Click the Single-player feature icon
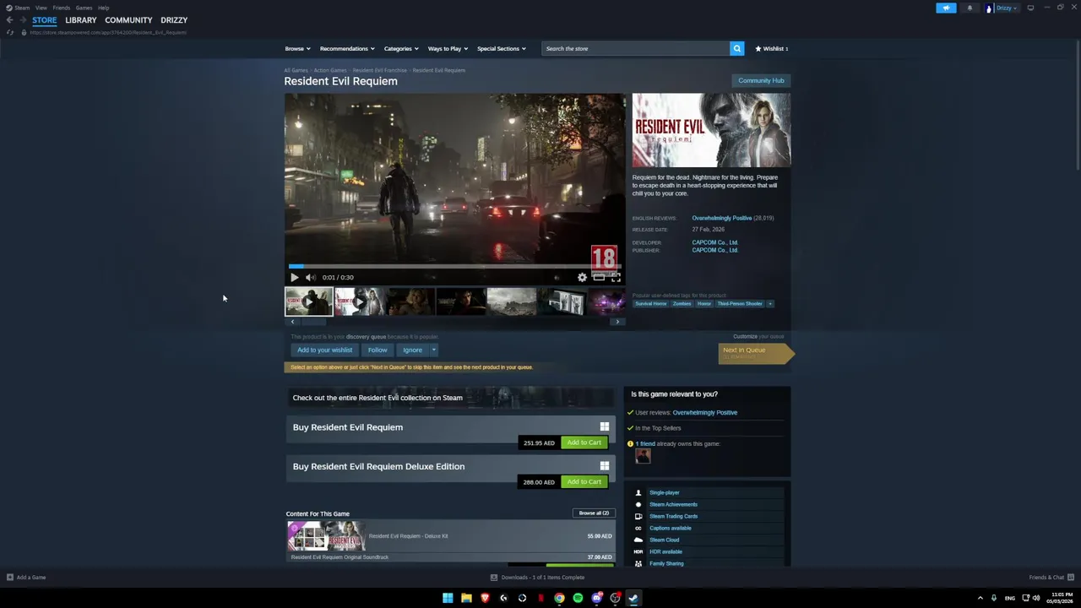This screenshot has width=1081, height=608. click(638, 492)
